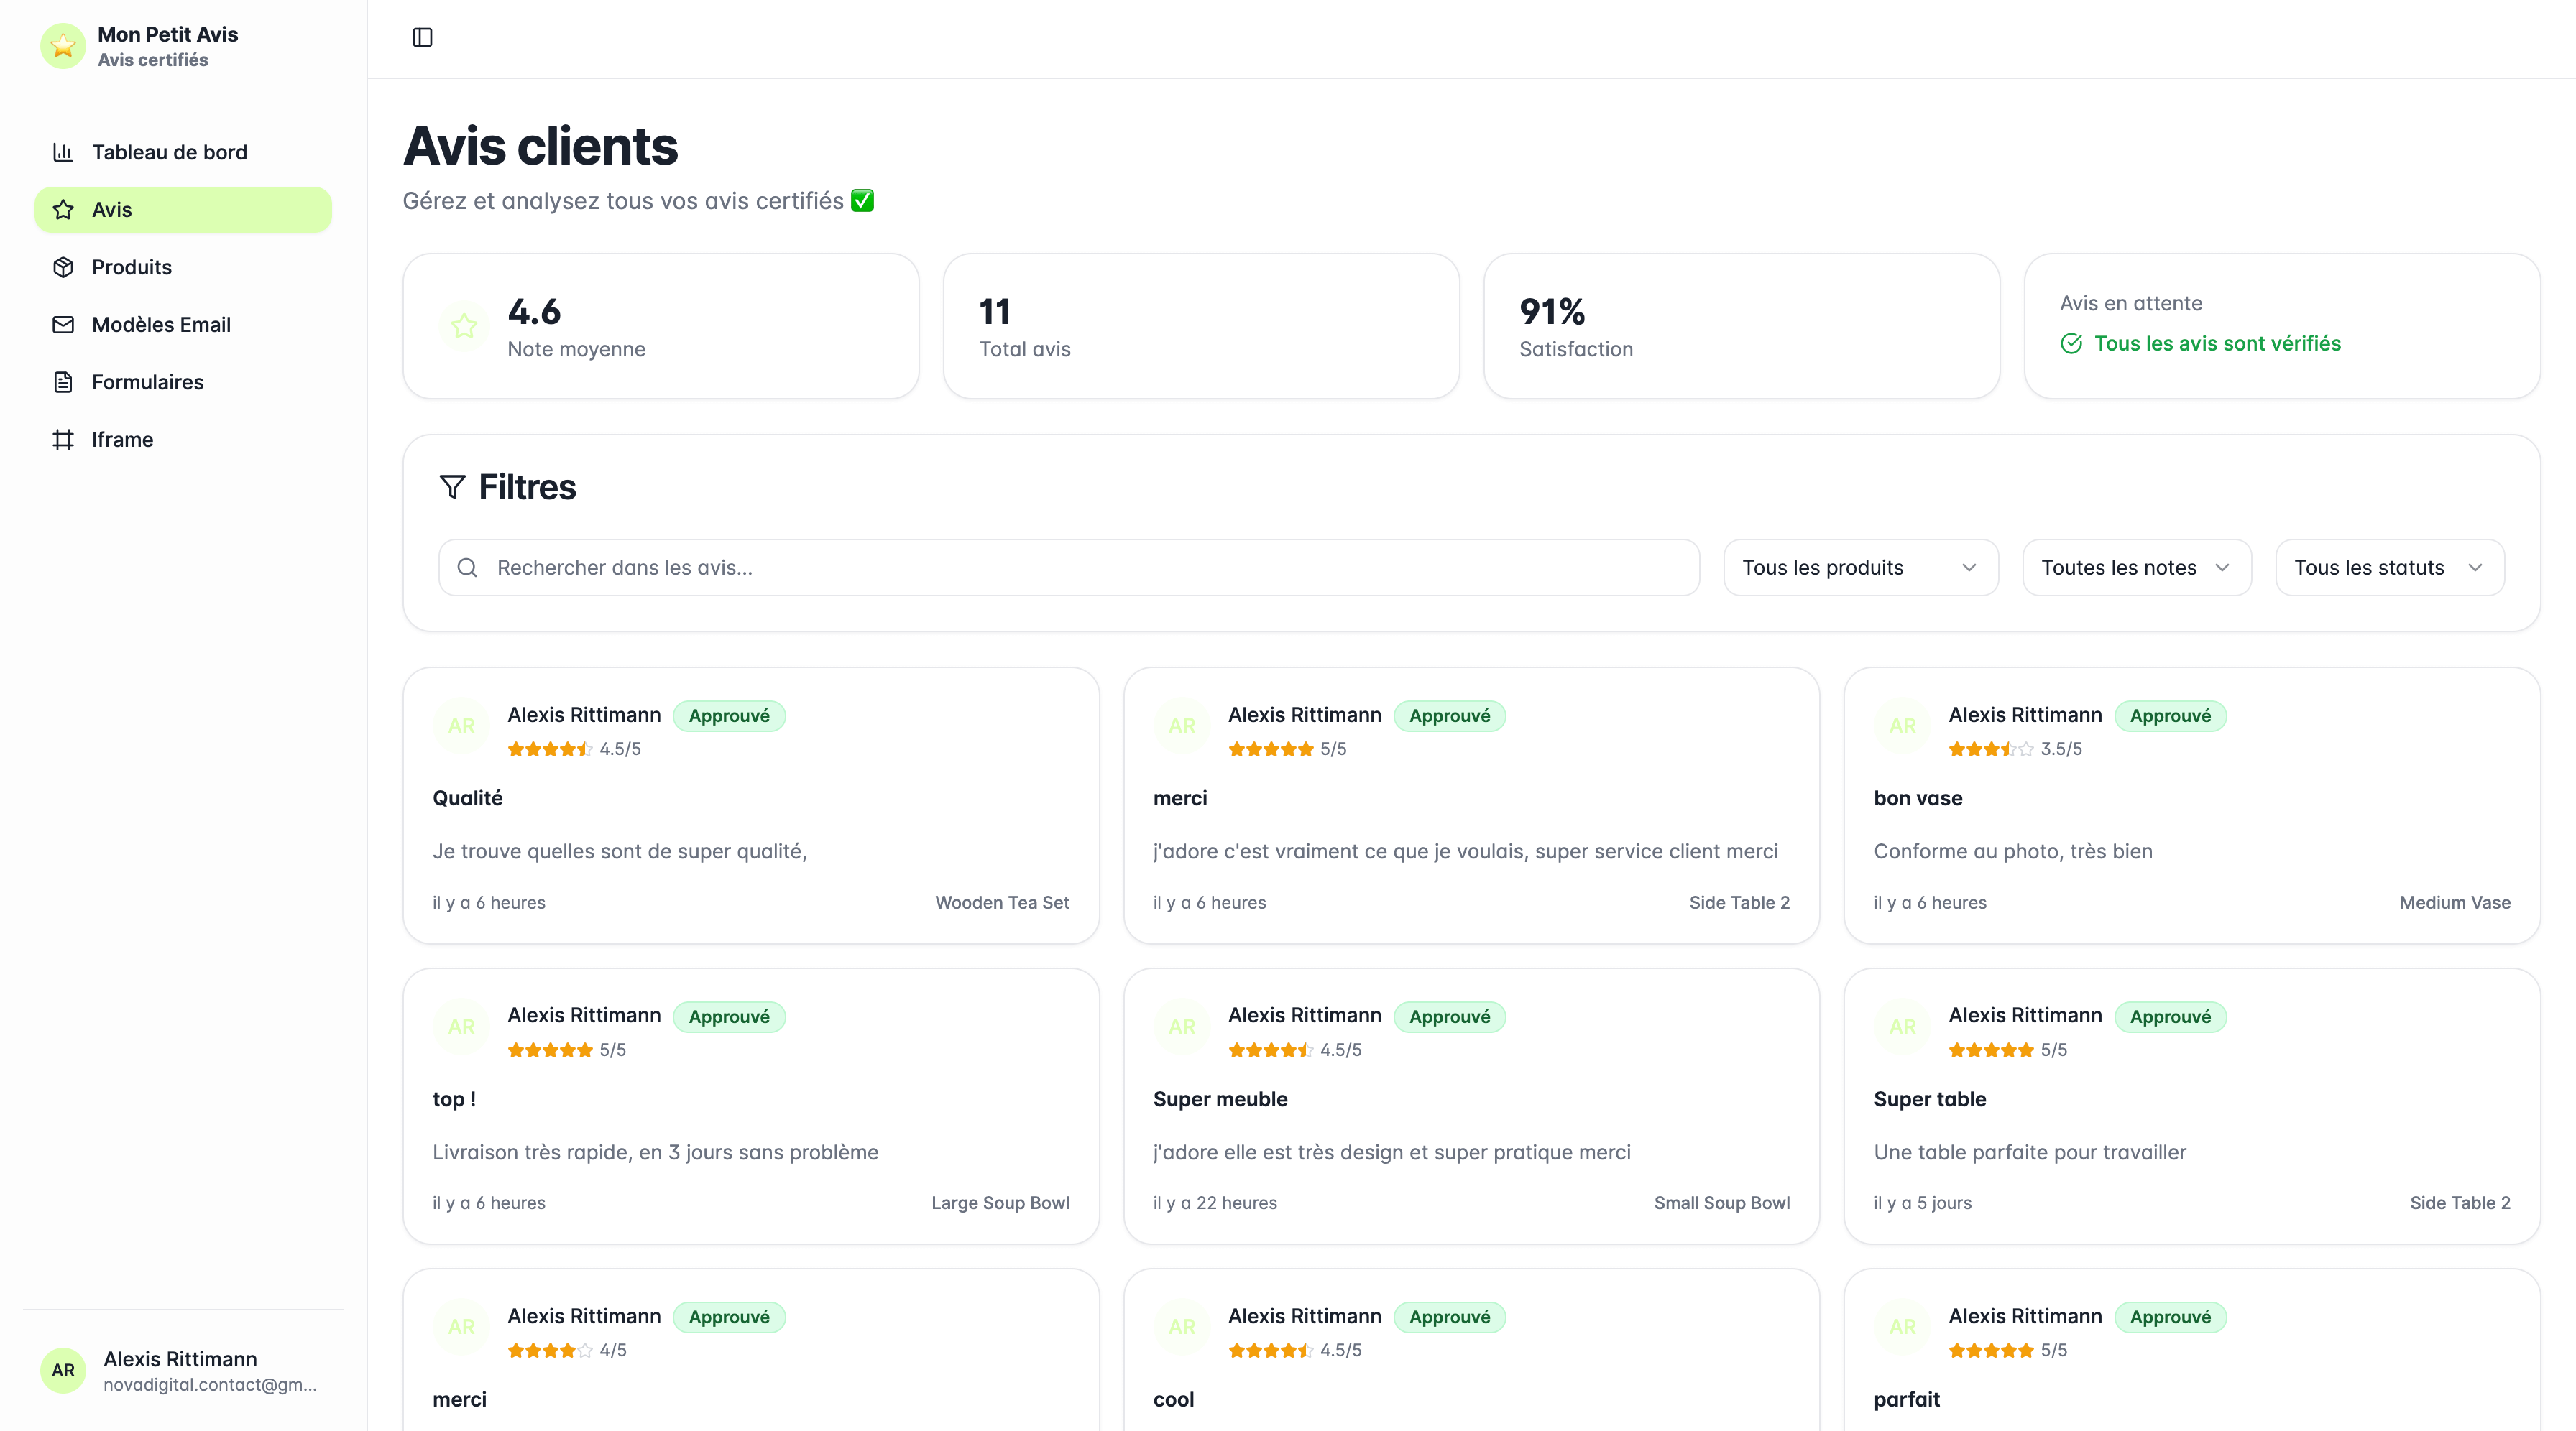The image size is (2576, 1431).
Task: Click the Modèles Email envelope icon
Action: tap(63, 325)
